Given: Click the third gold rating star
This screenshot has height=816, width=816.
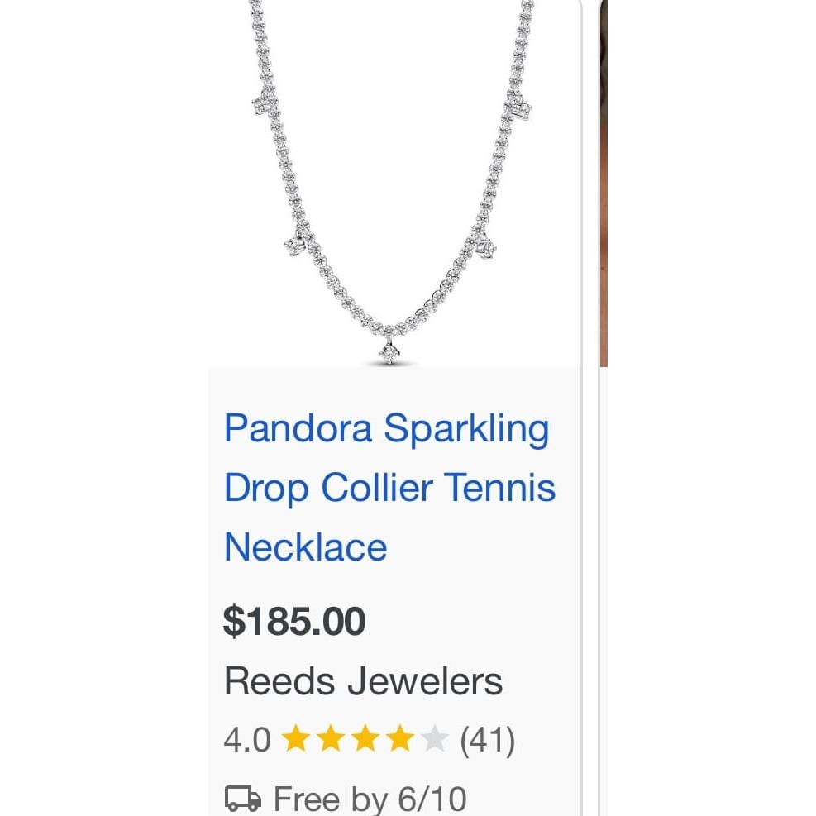Looking at the screenshot, I should [366, 738].
